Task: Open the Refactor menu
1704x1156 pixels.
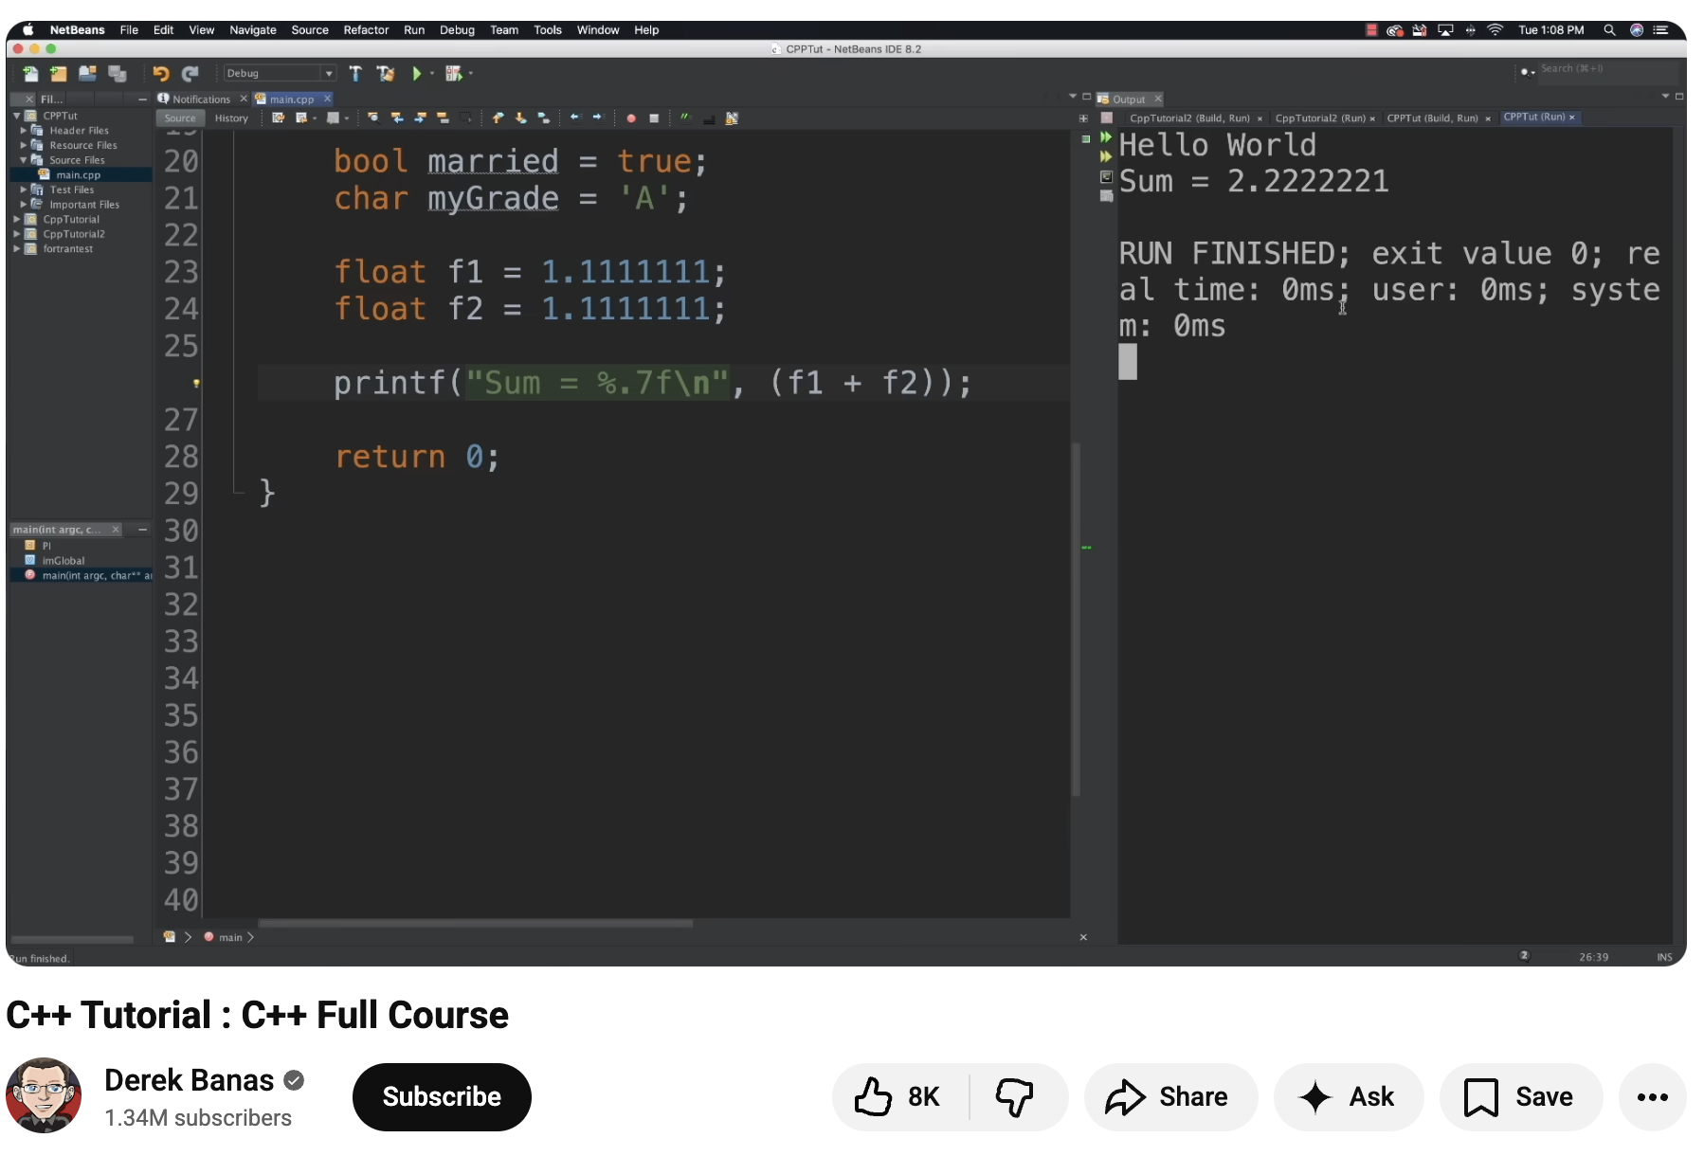Action: (366, 30)
